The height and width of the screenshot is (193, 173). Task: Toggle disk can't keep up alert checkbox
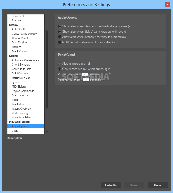click(60, 32)
